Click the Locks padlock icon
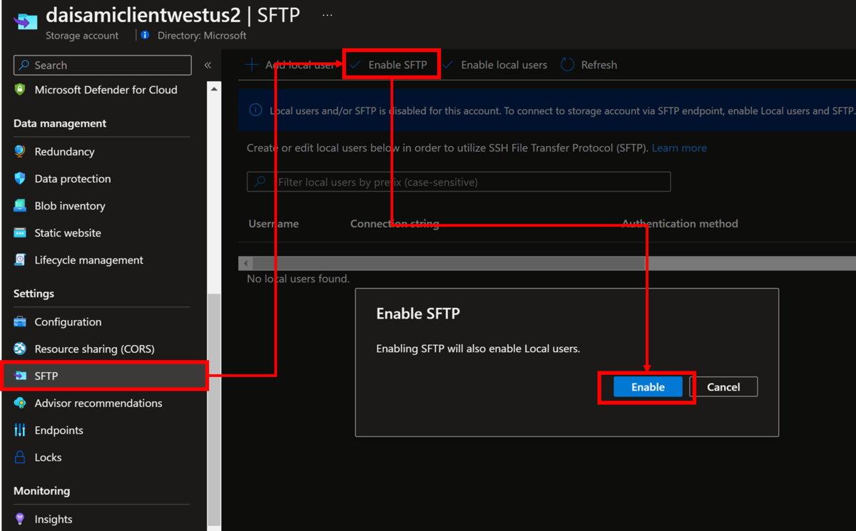The height and width of the screenshot is (531, 856). 20,457
